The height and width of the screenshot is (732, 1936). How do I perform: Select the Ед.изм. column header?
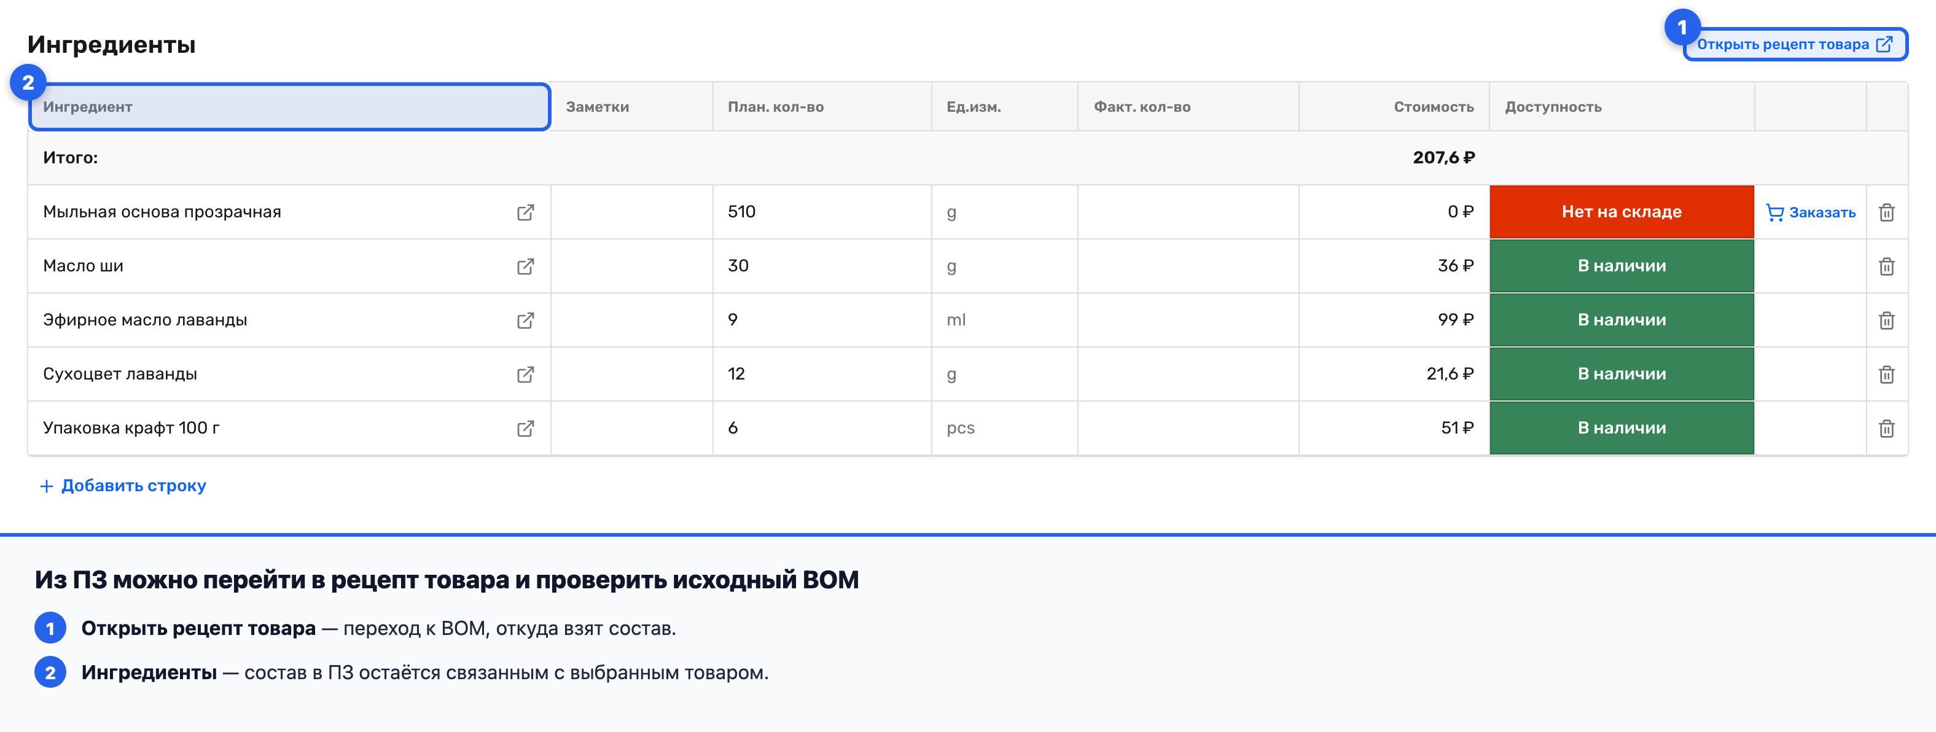click(x=1005, y=107)
